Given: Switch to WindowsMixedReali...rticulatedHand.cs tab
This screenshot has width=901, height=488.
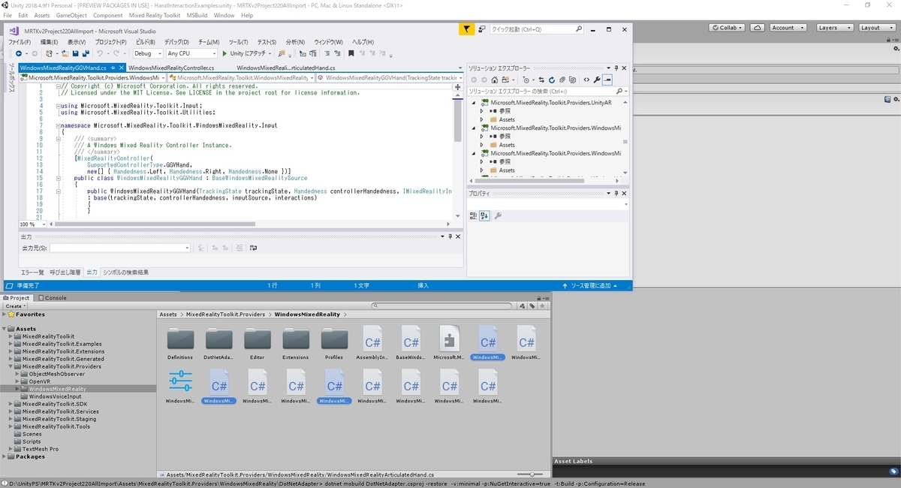Looking at the screenshot, I should click(x=286, y=68).
